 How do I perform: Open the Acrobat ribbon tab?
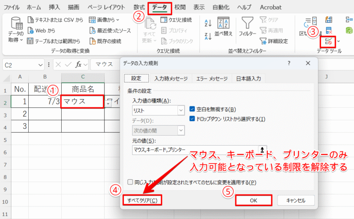pyautogui.click(x=270, y=7)
